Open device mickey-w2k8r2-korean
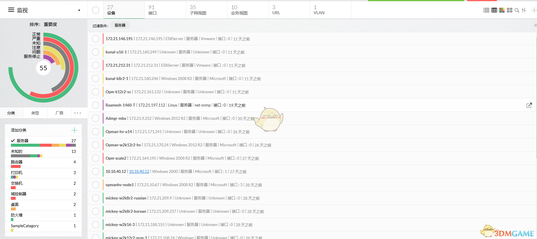The height and width of the screenshot is (239, 537). coord(126,211)
